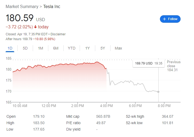Show the 5Y price chart
The height and width of the screenshot is (137, 194).
click(103, 48)
